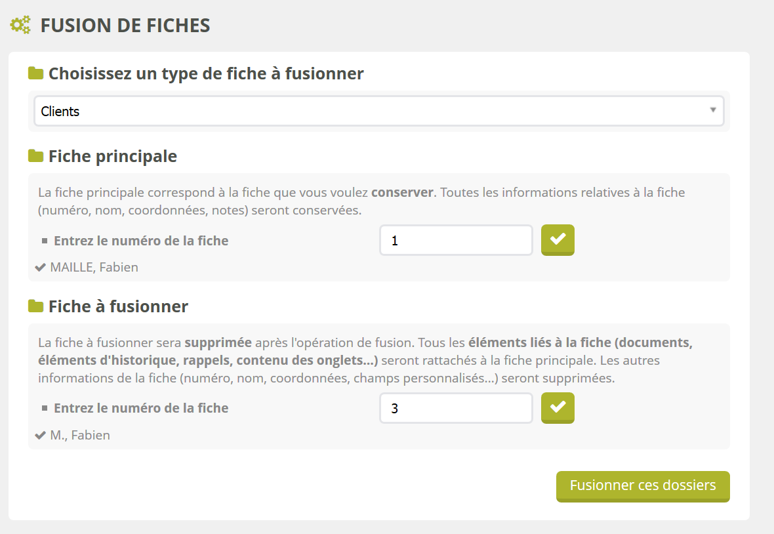
Task: Click gray checkmark beside "M., Fabien"
Action: (x=40, y=436)
